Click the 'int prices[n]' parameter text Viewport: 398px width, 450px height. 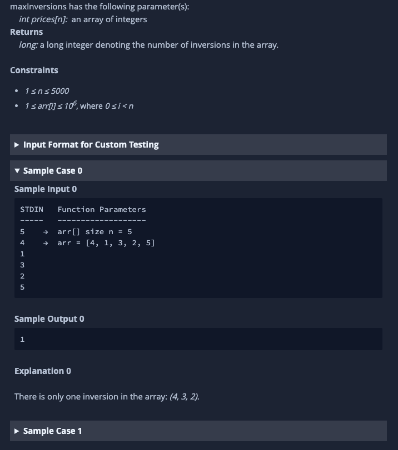tap(43, 19)
